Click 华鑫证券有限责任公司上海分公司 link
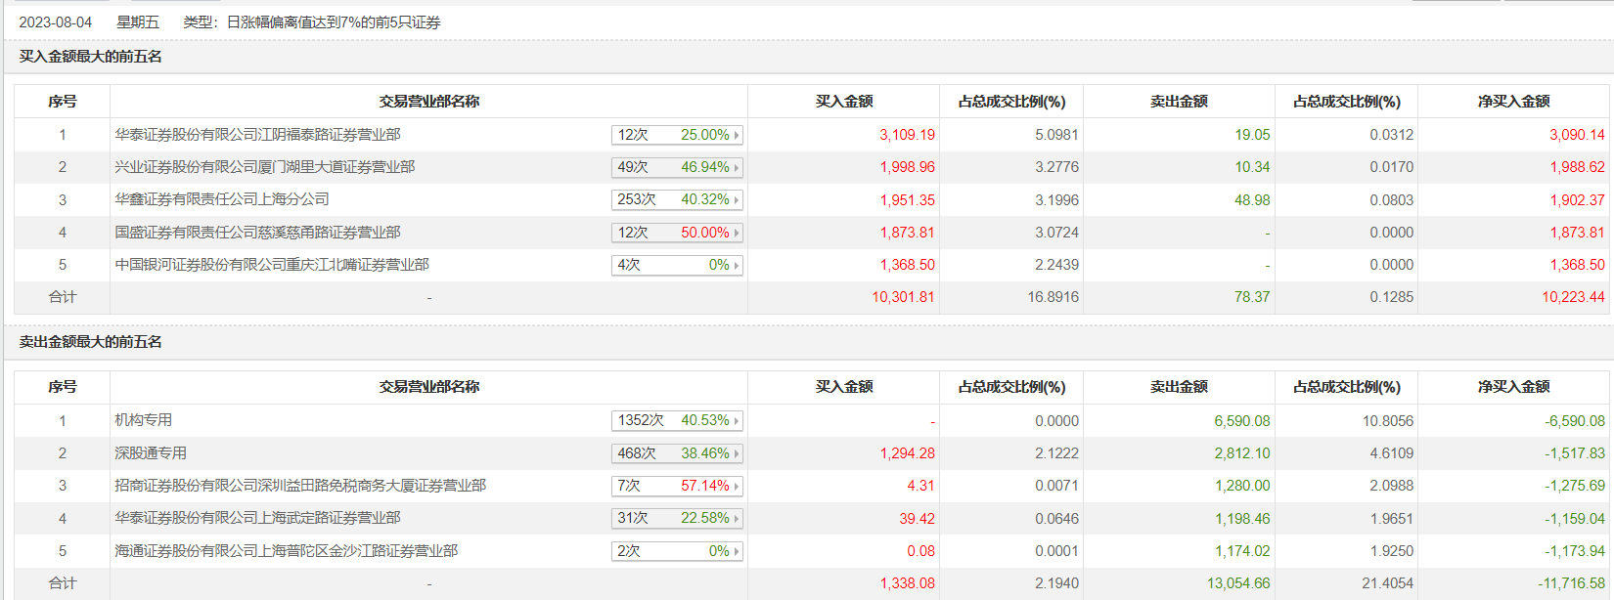This screenshot has height=600, width=1614. click(222, 199)
